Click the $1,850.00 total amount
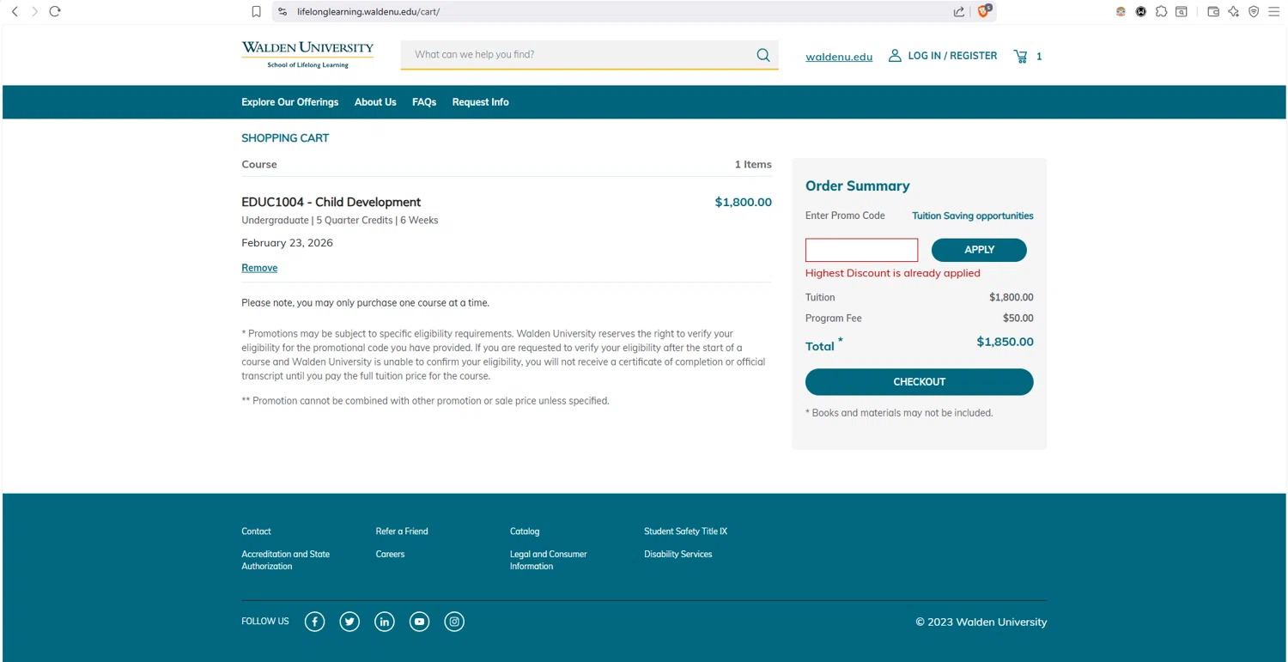Image resolution: width=1288 pixels, height=662 pixels. point(1005,341)
